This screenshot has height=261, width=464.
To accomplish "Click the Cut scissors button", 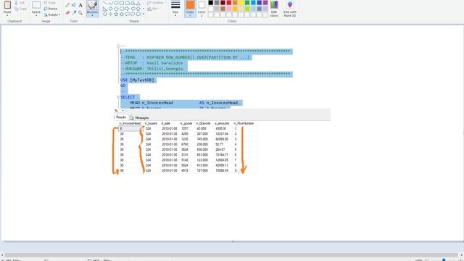I will pyautogui.click(x=20, y=3).
